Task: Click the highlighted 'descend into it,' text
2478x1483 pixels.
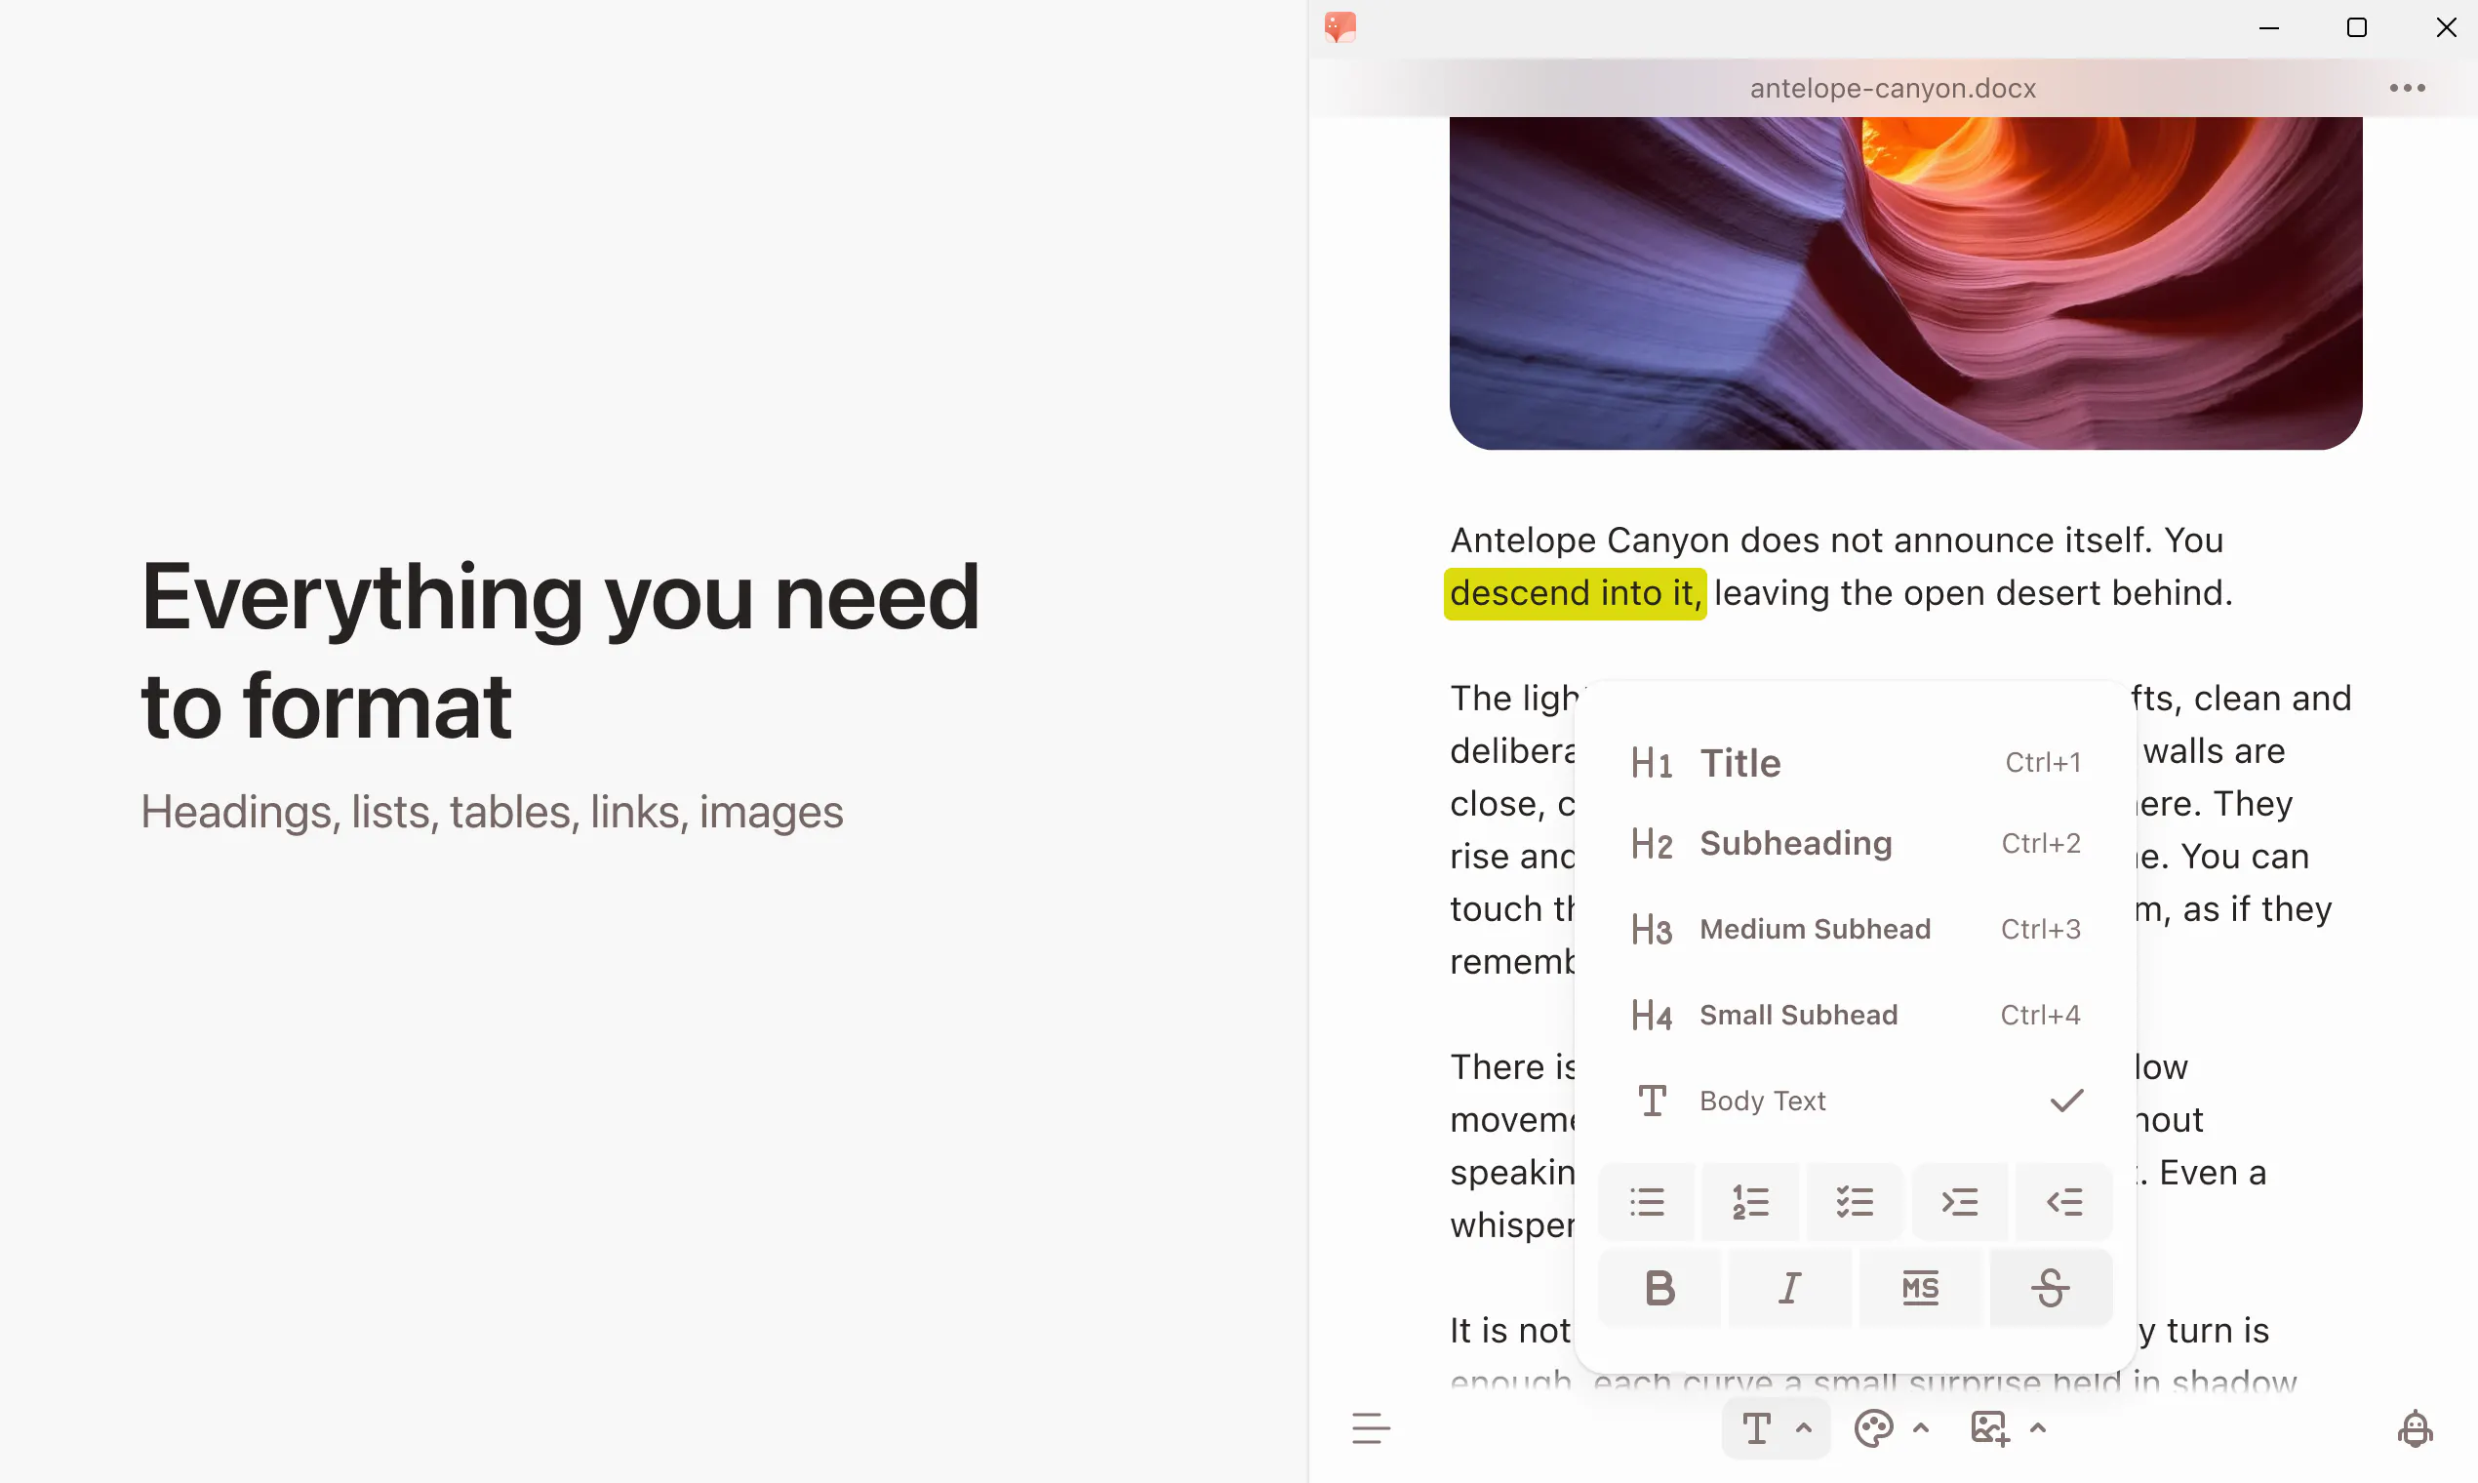Action: coord(1575,593)
